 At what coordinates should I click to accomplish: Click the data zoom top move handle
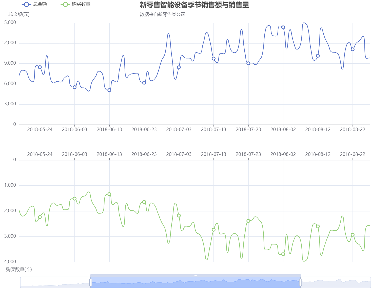pos(196,276)
